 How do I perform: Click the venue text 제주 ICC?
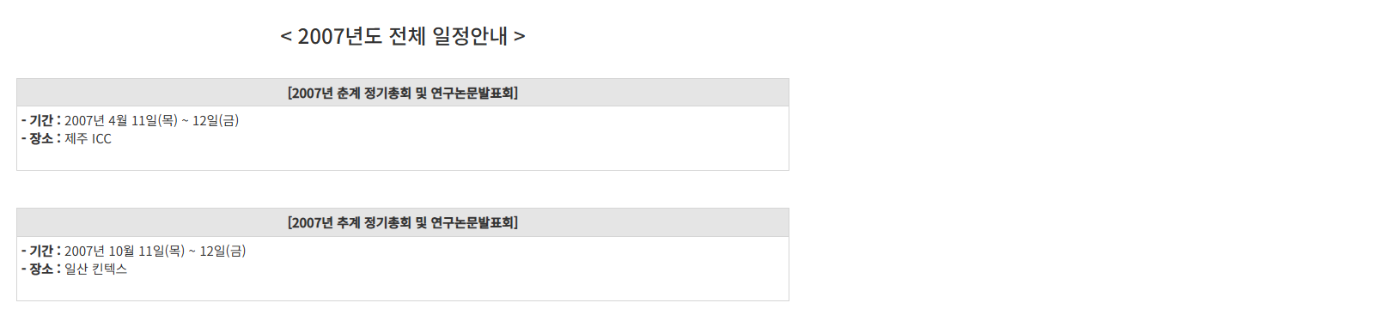pyautogui.click(x=88, y=138)
